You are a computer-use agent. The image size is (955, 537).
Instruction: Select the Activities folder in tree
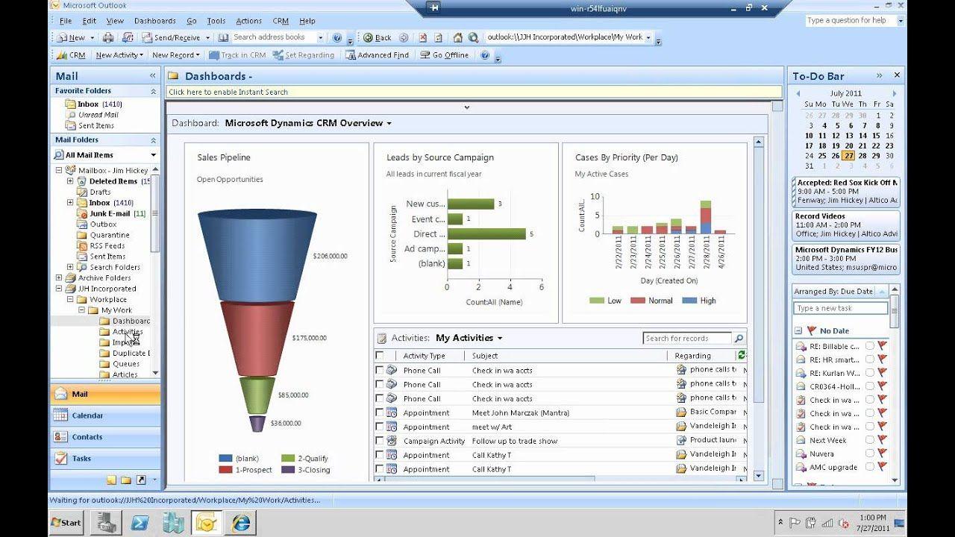click(127, 332)
